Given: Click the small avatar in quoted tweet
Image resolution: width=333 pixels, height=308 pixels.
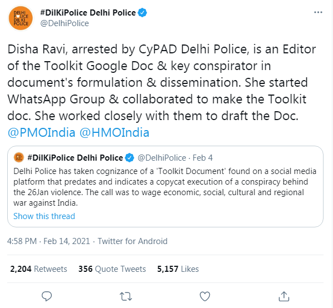Looking at the screenshot, I should pos(19,157).
